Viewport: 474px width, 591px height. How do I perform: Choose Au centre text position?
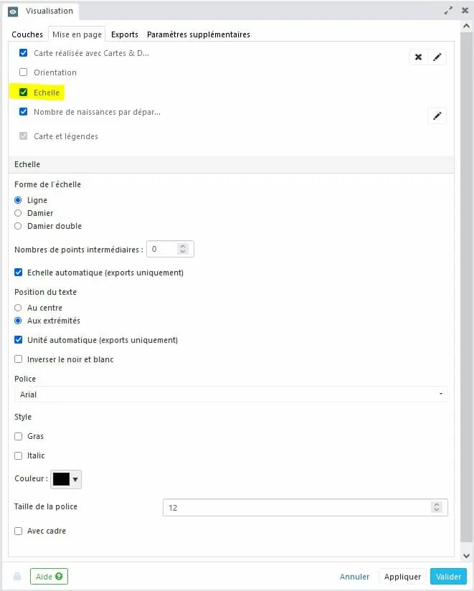pyautogui.click(x=19, y=308)
